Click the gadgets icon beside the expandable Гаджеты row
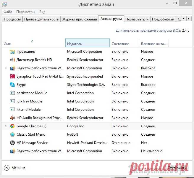Viewport: 194px width, 178px height. click(x=12, y=68)
